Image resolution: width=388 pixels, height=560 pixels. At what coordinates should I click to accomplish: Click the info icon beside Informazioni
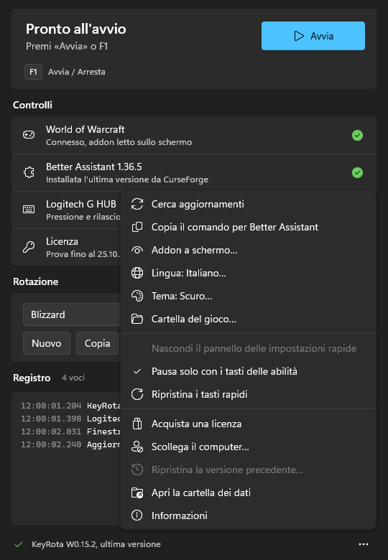pos(137,515)
